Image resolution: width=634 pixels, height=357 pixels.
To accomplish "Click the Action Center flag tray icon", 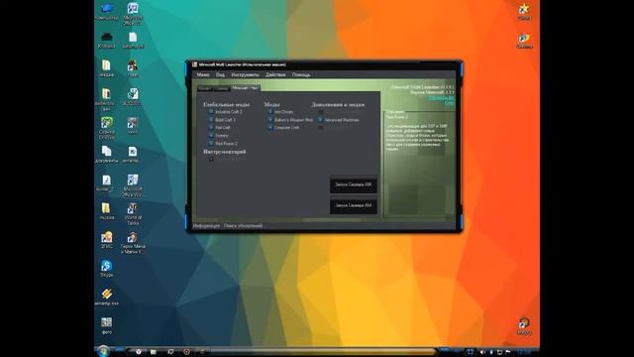I will pyautogui.click(x=508, y=352).
